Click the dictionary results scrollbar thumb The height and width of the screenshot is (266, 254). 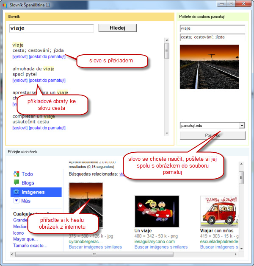(167, 51)
